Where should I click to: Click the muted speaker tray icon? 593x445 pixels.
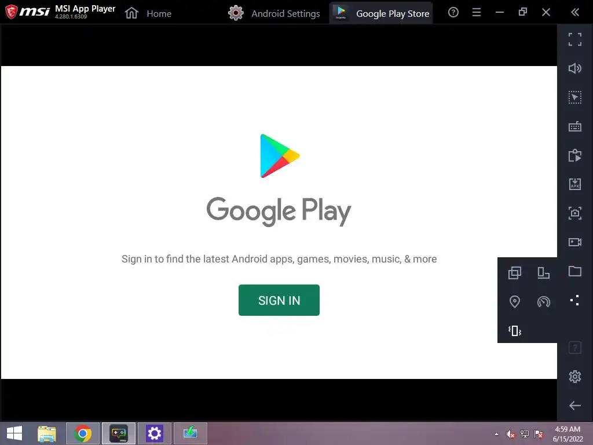coord(511,434)
